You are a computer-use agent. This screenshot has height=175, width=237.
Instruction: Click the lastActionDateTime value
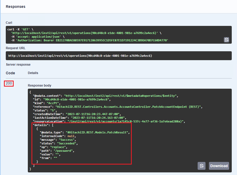click(97, 118)
